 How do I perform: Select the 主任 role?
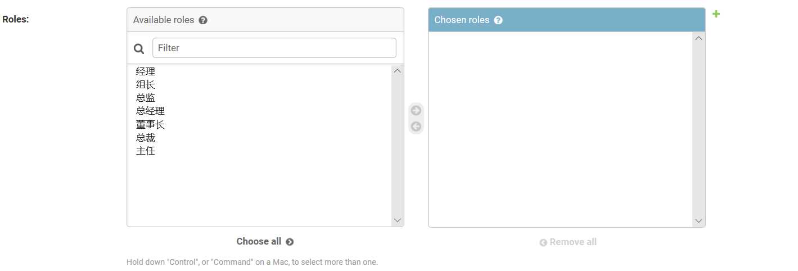146,151
